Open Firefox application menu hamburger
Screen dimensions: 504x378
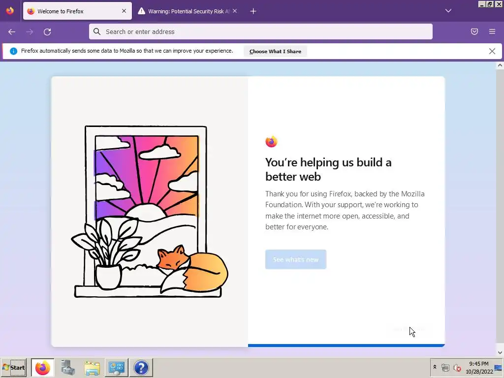pos(492,31)
